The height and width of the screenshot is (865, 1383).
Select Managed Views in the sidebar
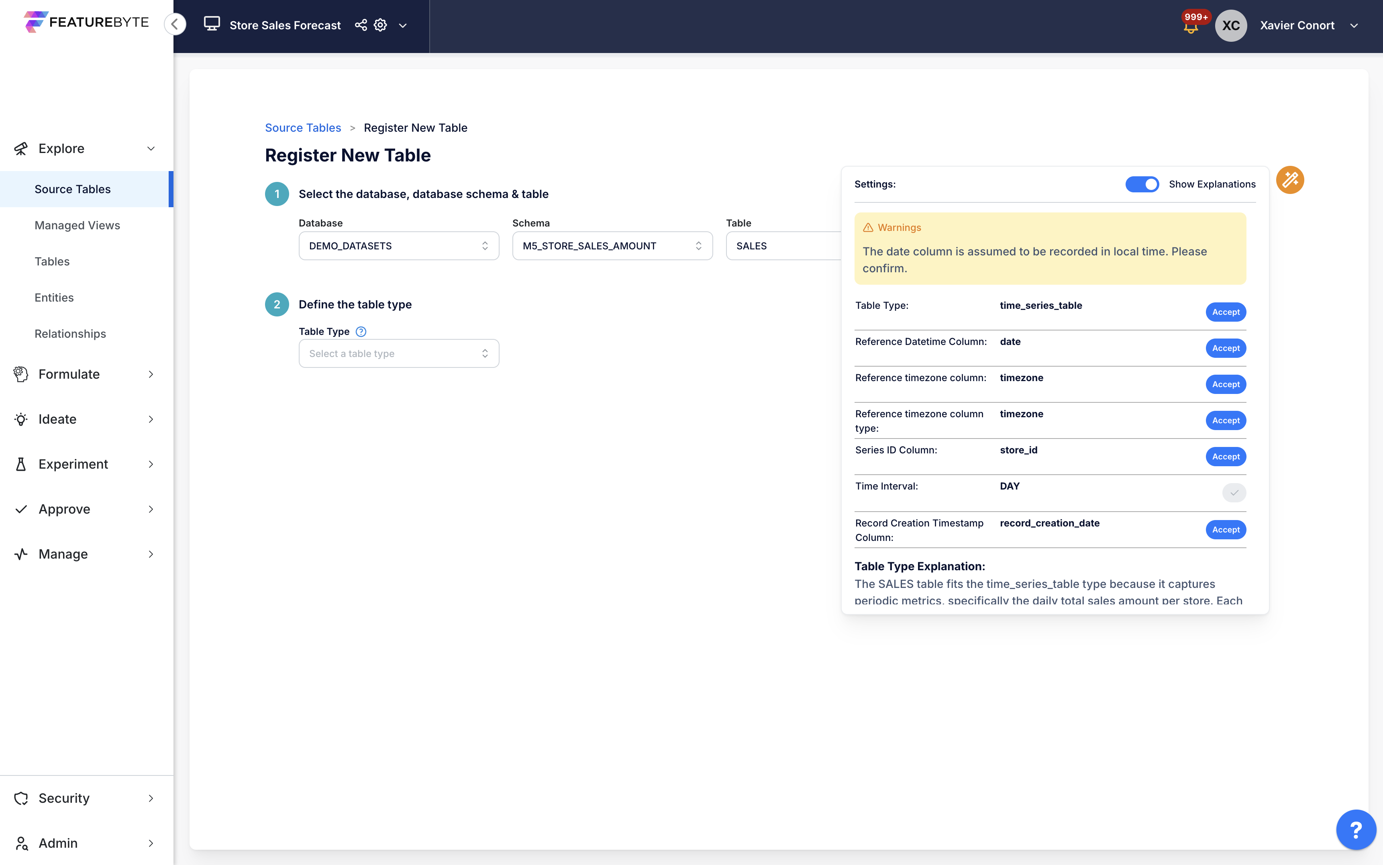tap(77, 225)
